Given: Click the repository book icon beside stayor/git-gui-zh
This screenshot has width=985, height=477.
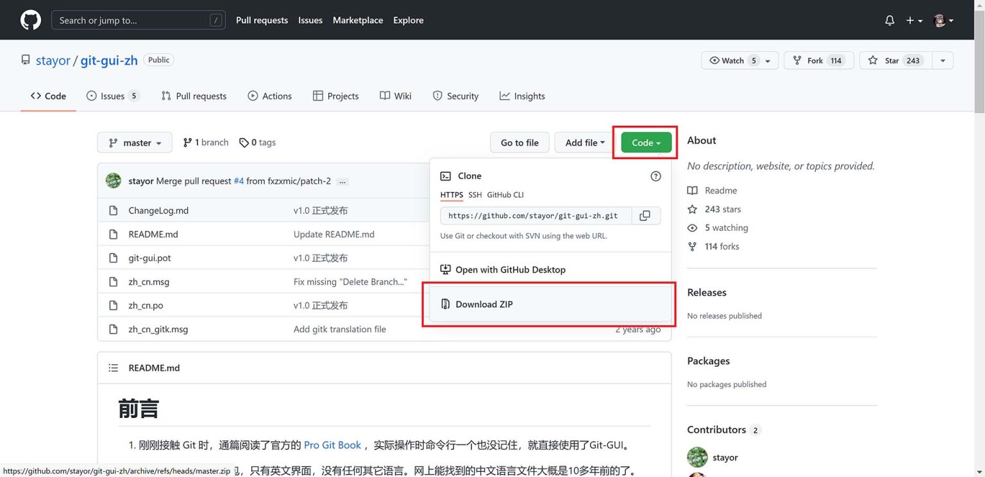Looking at the screenshot, I should point(25,59).
